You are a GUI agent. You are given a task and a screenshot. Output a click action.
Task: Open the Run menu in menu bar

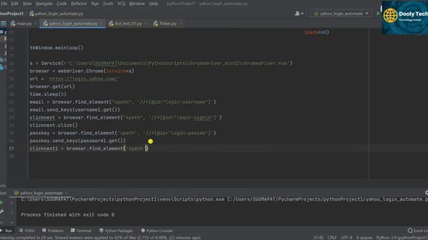coord(95,3)
